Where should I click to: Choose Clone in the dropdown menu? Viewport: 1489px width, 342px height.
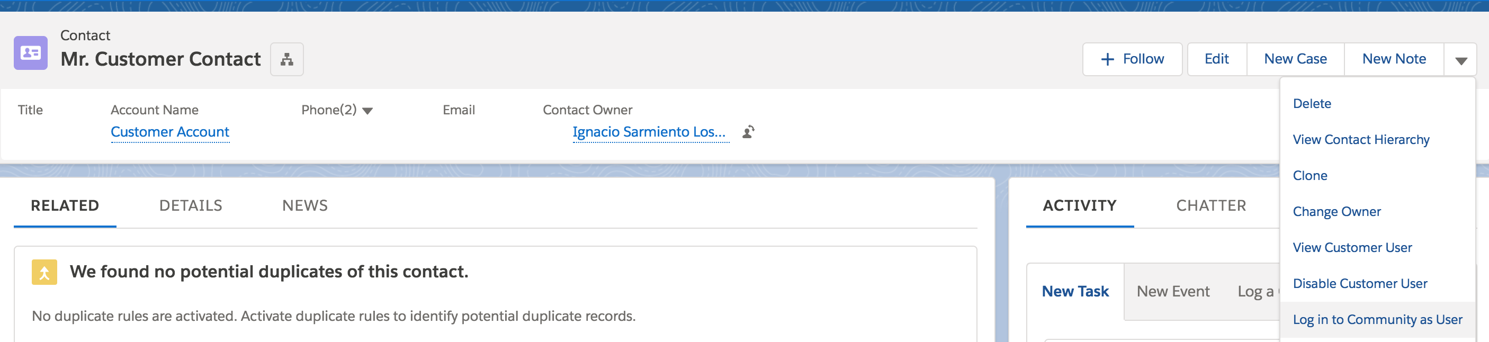(x=1310, y=176)
